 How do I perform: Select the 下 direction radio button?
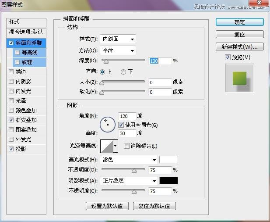pos(123,72)
